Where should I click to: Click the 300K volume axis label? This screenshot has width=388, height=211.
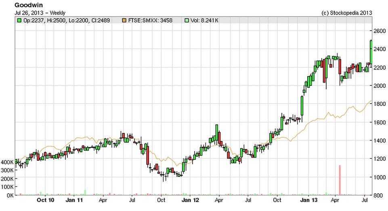7,170
